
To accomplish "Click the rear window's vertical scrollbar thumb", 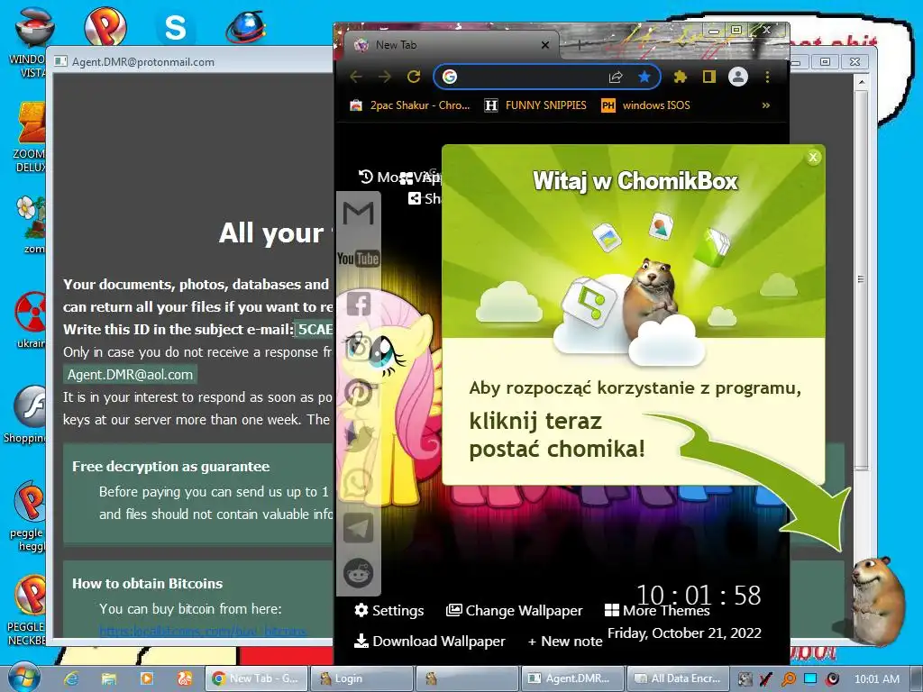I will tap(861, 279).
